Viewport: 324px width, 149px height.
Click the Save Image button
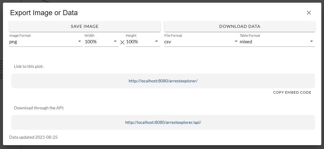[85, 26]
